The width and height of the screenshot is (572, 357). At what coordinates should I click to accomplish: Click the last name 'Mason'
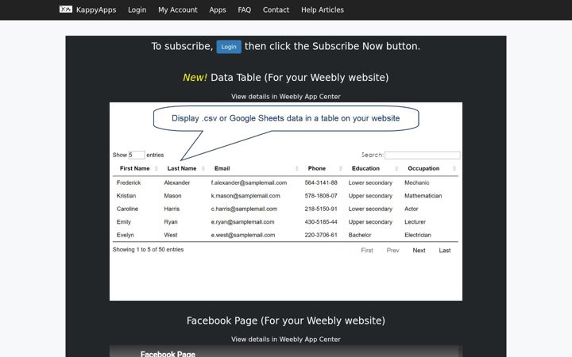point(172,196)
